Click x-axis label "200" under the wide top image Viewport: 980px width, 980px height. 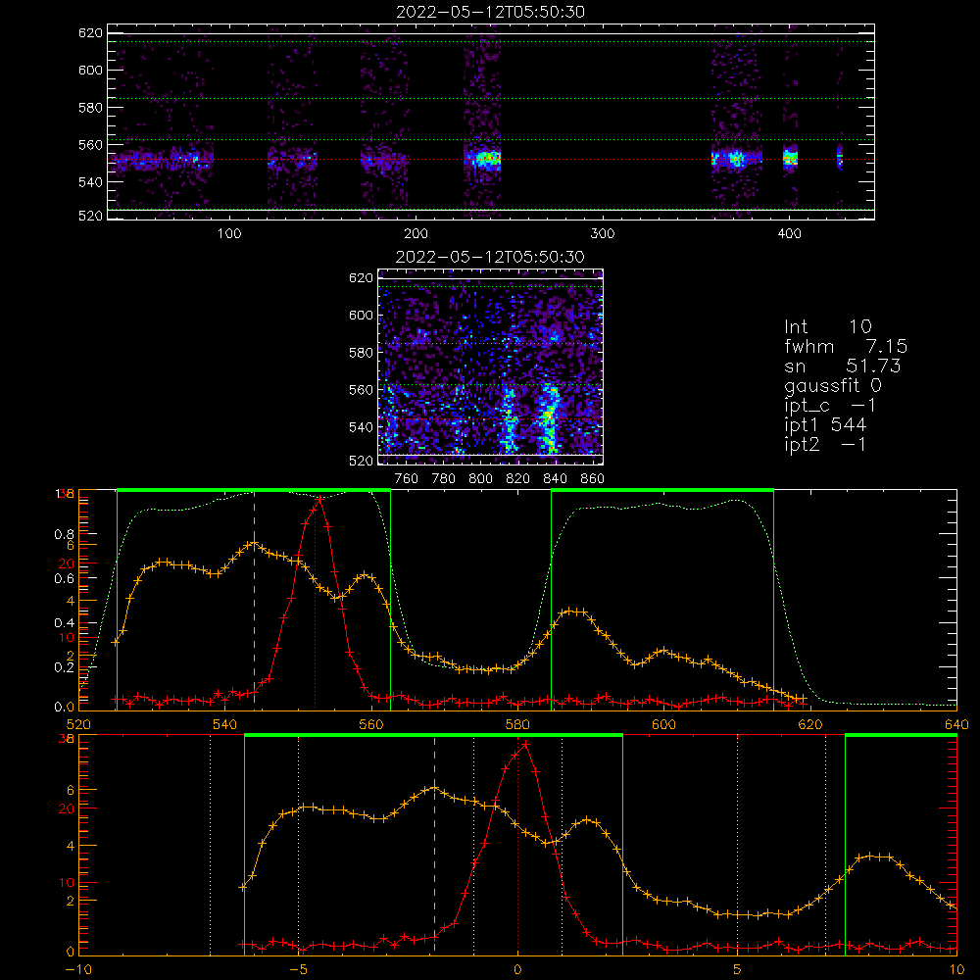416,234
